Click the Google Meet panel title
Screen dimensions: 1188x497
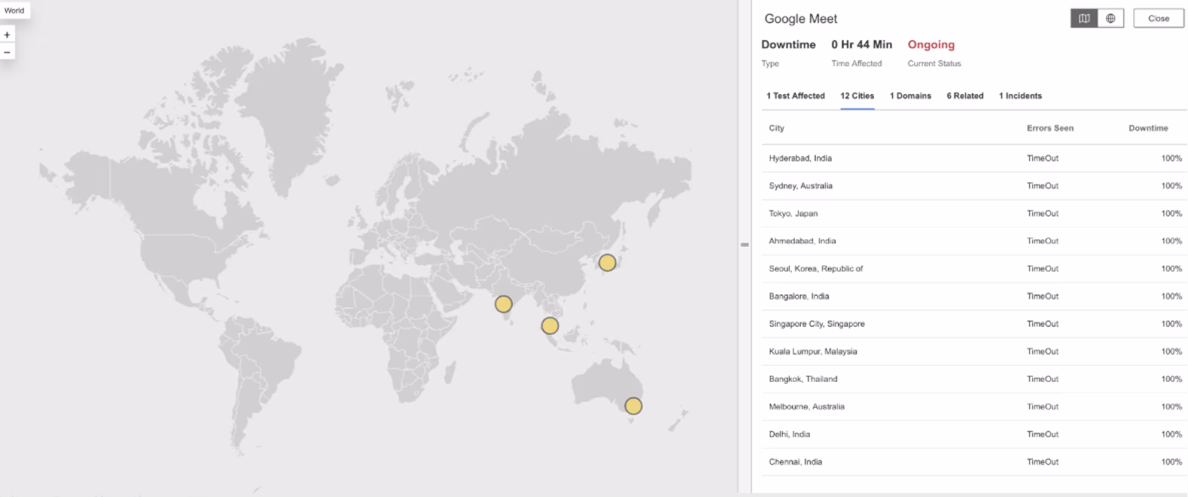point(800,19)
